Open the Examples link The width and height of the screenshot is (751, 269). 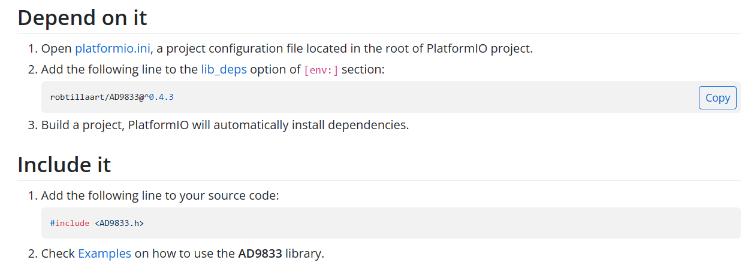(x=104, y=253)
